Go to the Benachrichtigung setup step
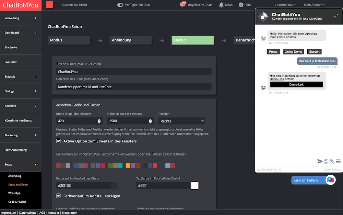This screenshot has width=343, height=215. click(x=244, y=40)
